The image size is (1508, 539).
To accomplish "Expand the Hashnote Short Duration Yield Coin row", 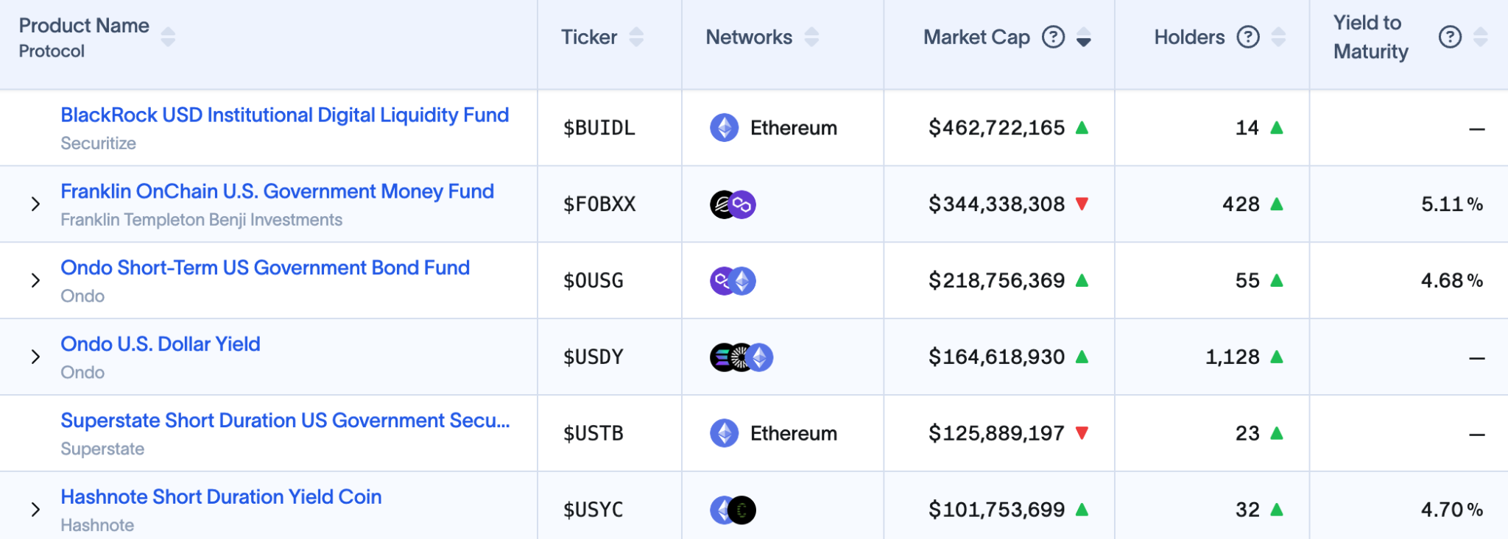I will tap(35, 510).
